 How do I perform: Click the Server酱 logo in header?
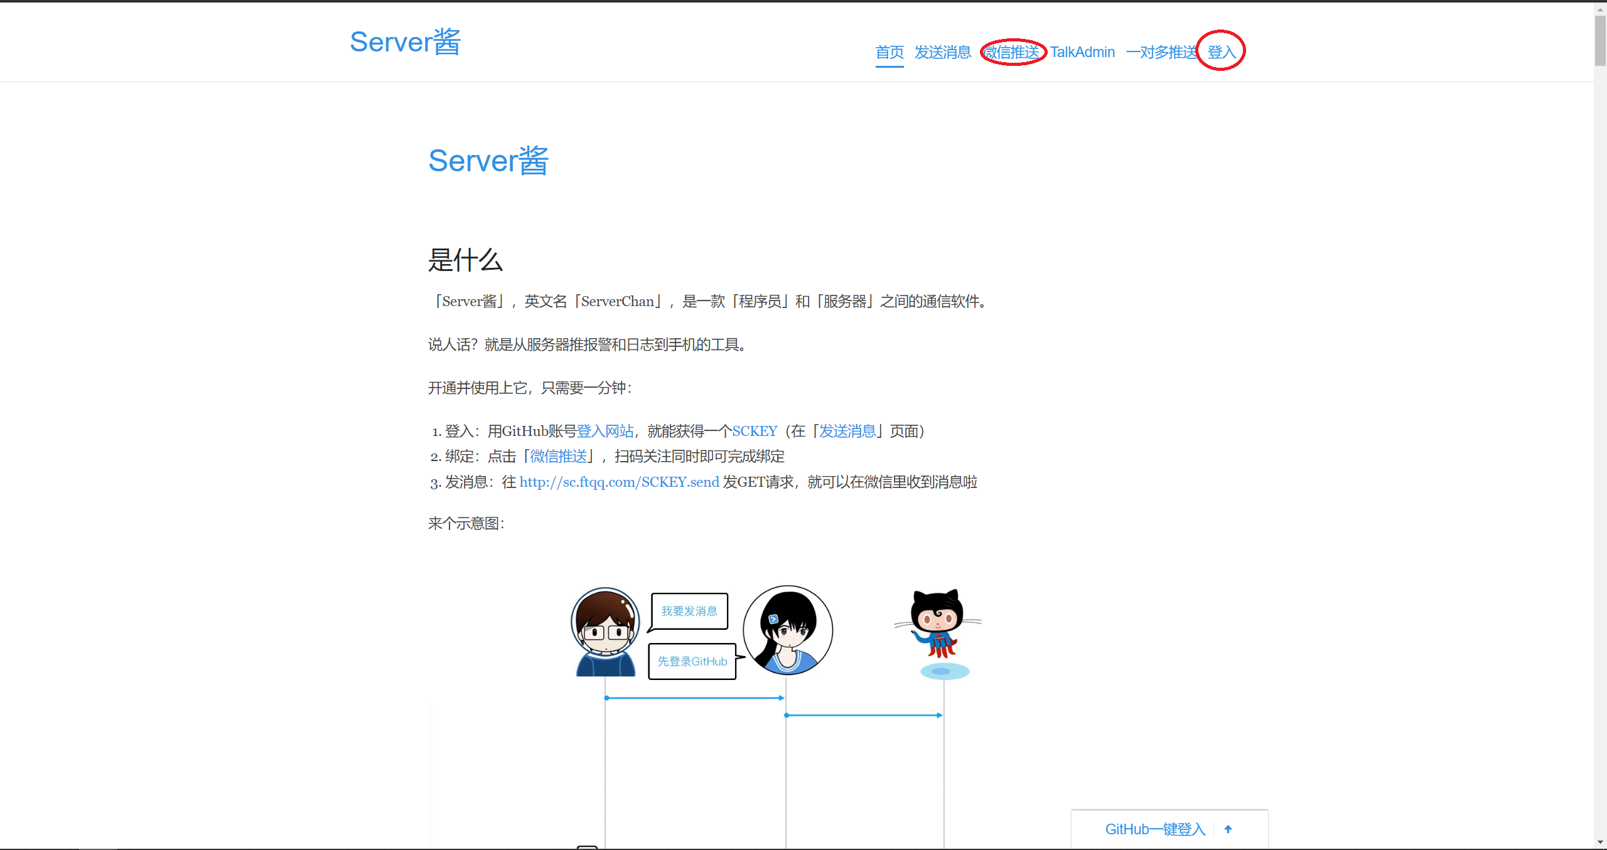(x=406, y=42)
